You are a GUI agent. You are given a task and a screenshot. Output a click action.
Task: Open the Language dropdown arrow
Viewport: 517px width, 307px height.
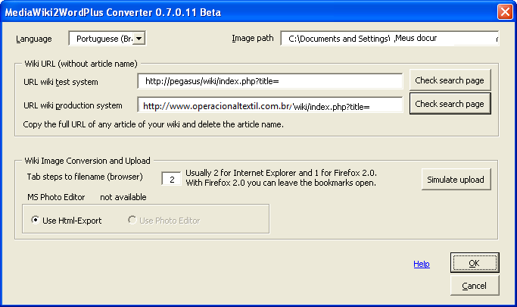click(139, 39)
